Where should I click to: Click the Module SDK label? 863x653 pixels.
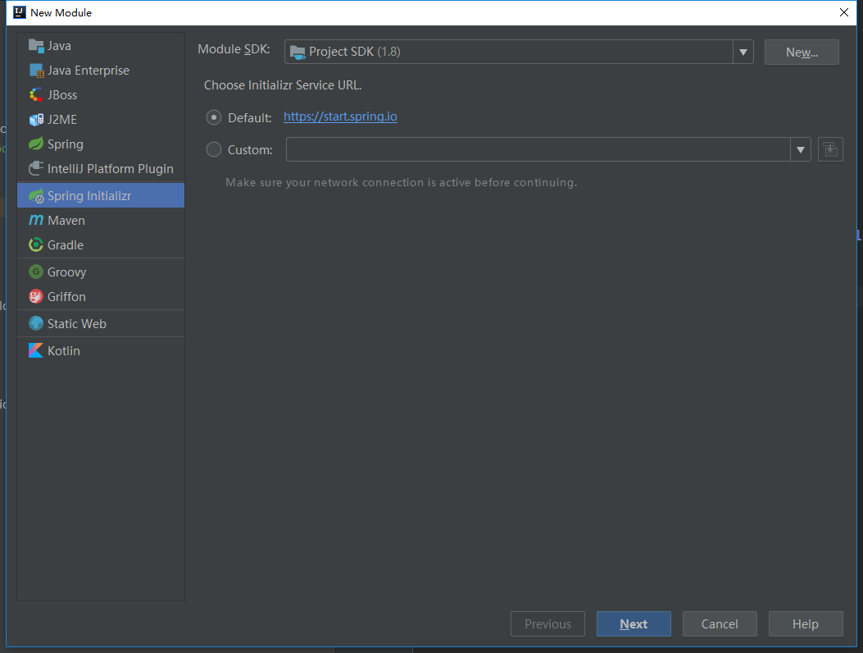(234, 49)
